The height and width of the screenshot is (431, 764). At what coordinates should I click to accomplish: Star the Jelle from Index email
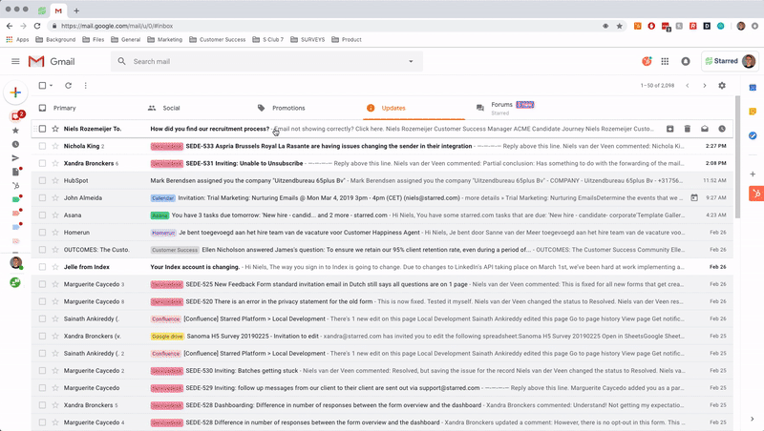(x=55, y=267)
